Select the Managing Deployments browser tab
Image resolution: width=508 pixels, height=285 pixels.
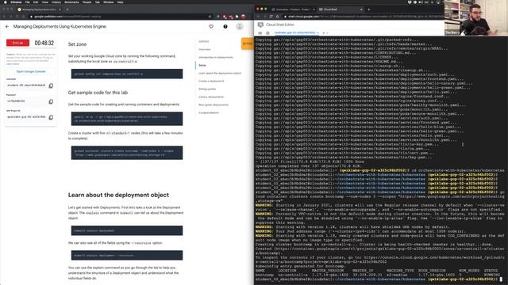(39, 9)
